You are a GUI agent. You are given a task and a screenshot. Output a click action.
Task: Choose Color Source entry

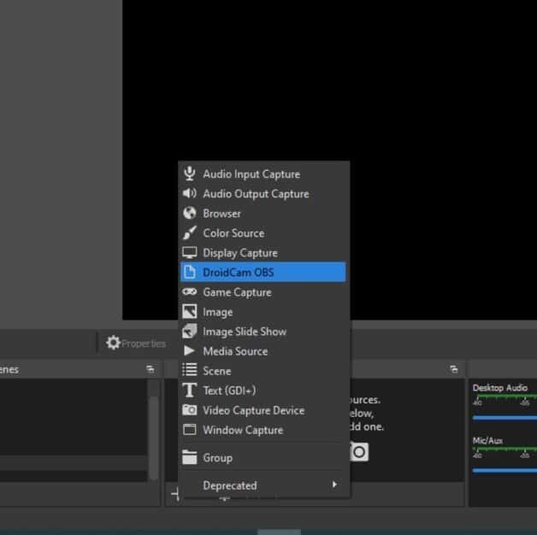[263, 233]
